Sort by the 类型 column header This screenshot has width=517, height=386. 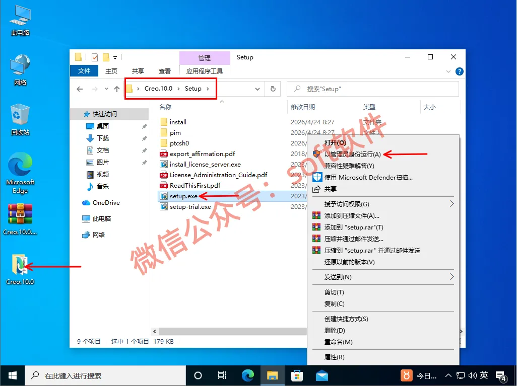click(x=369, y=107)
